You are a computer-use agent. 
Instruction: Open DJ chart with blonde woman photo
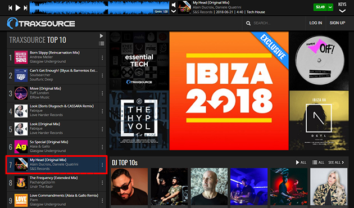[x=329, y=187]
